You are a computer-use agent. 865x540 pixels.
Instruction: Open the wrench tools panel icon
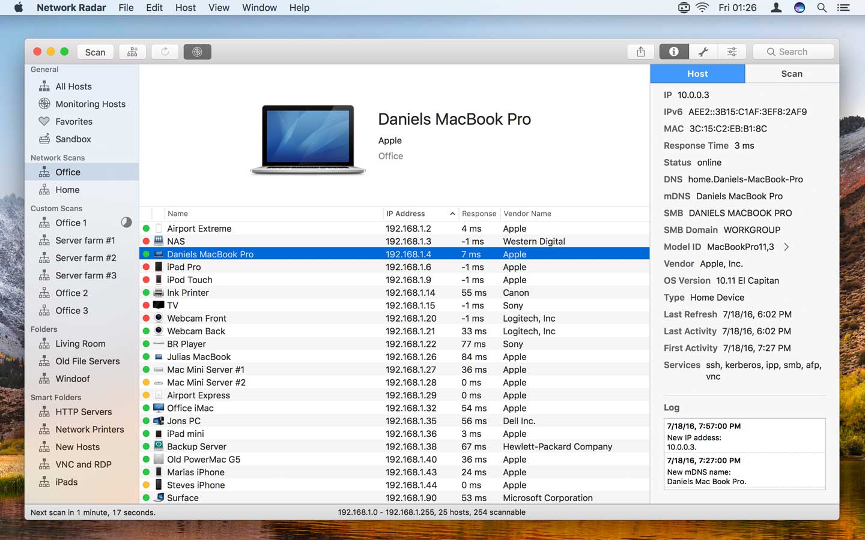pyautogui.click(x=703, y=52)
